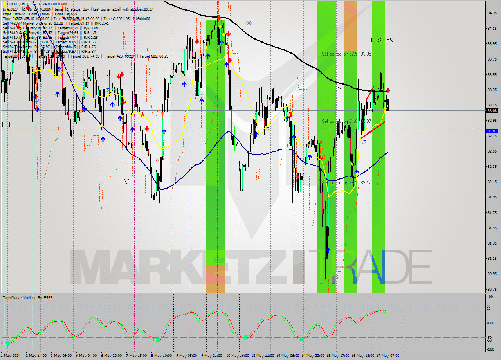Click the 81.35 price axis label
Viewport: 501px width, 360px height.
tap(492, 243)
